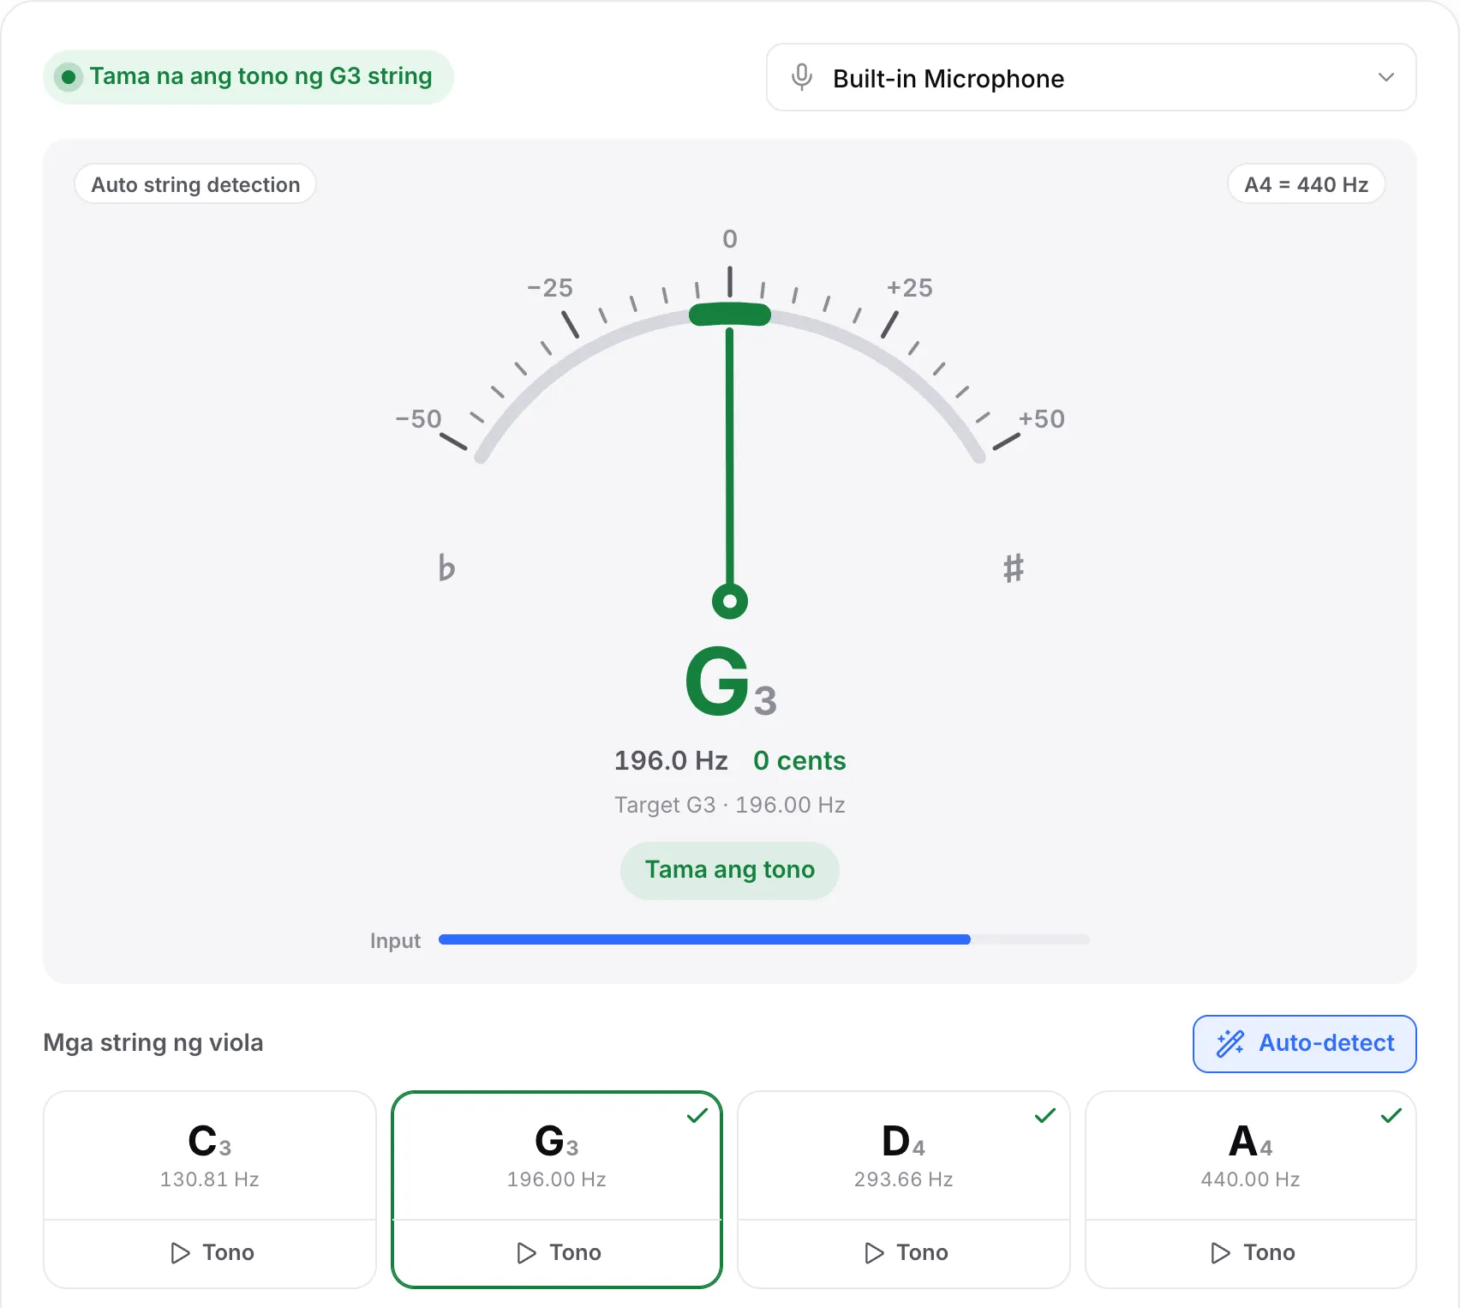Image resolution: width=1460 pixels, height=1308 pixels.
Task: Click the microphone icon in input selector
Action: coord(802,77)
